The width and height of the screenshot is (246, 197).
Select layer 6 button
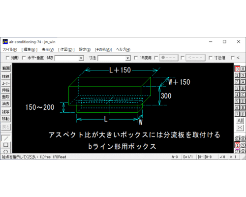[x=237, y=107]
